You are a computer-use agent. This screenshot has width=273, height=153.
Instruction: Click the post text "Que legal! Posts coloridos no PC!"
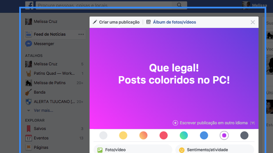click(x=174, y=74)
